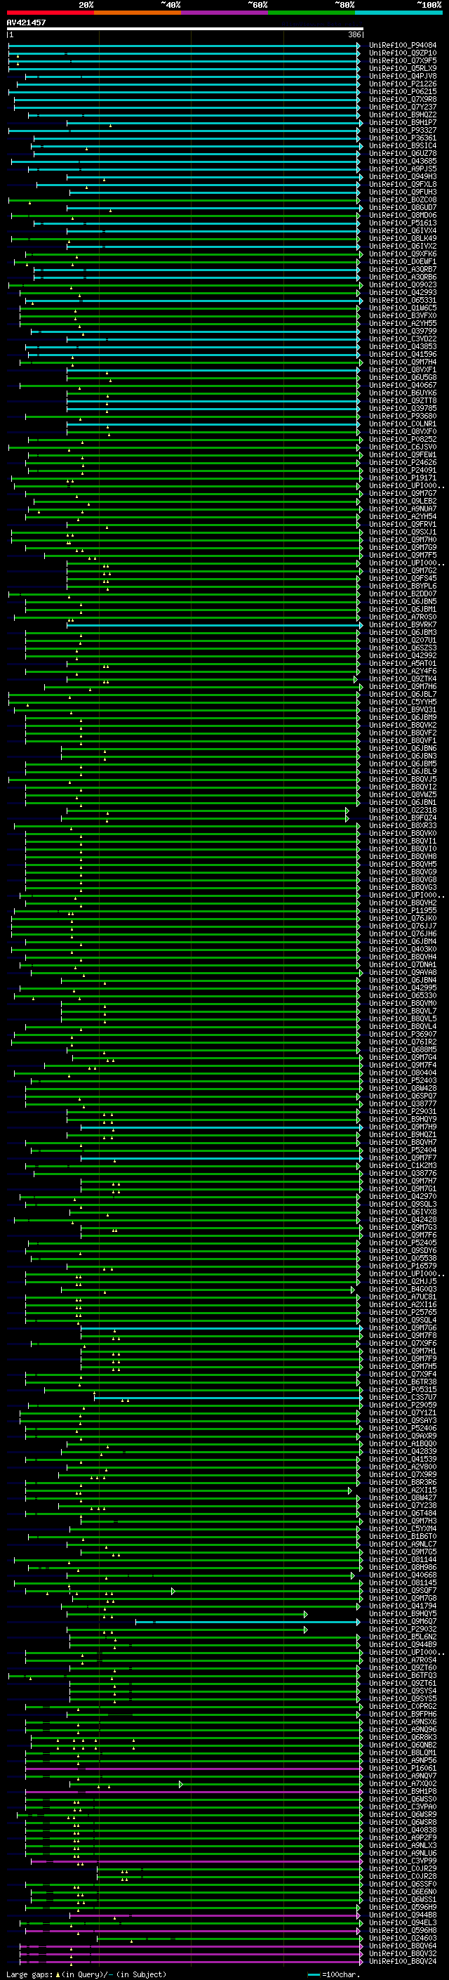
Task: Select the UniRef100_Q8GUD7 label
Action: 403,207
